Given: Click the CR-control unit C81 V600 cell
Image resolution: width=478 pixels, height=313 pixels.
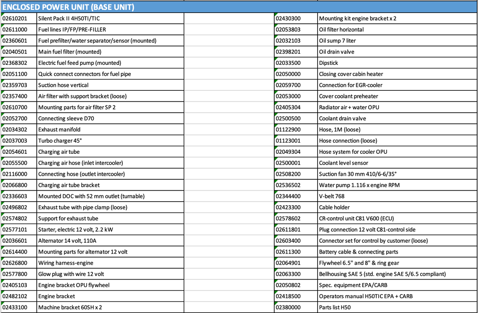Looking at the screenshot, I should (x=396, y=219).
